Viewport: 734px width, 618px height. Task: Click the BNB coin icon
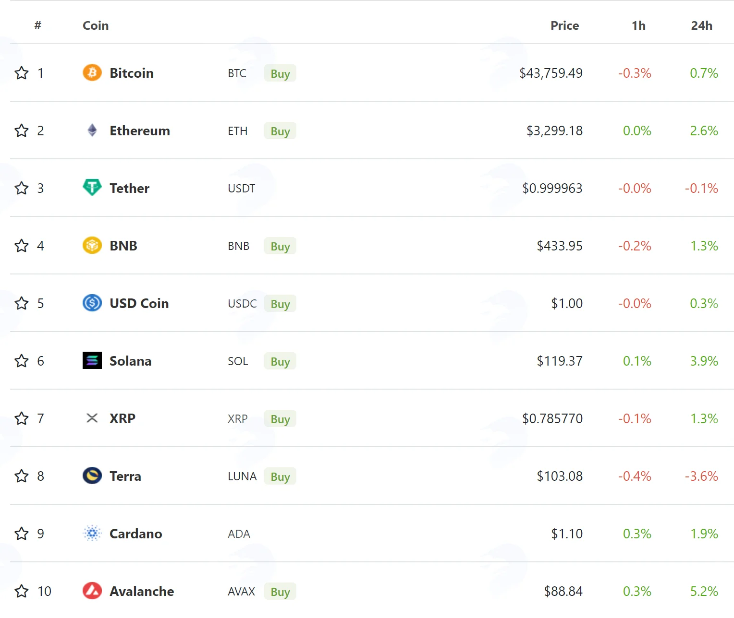(92, 246)
